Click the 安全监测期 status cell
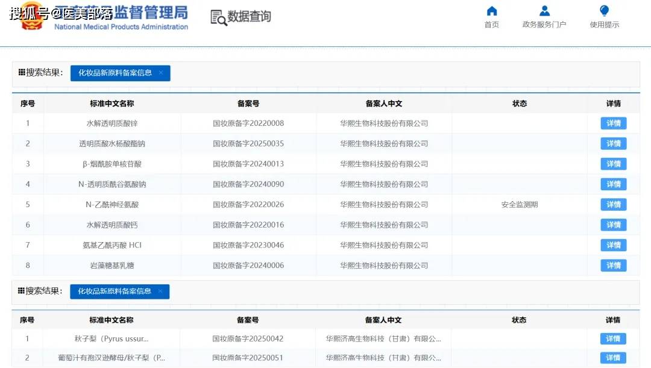Viewport: 651px width, 368px height. [x=519, y=205]
